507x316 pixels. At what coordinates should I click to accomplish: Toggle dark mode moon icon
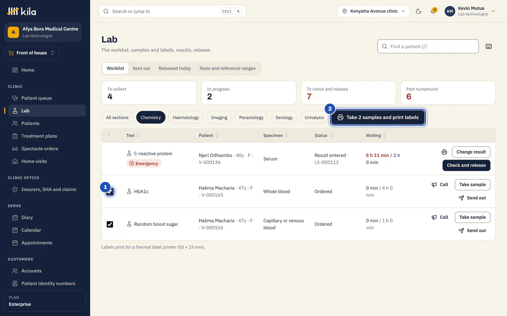(x=419, y=11)
